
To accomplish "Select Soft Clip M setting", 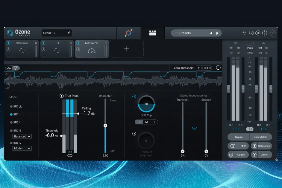I will 146,122.
